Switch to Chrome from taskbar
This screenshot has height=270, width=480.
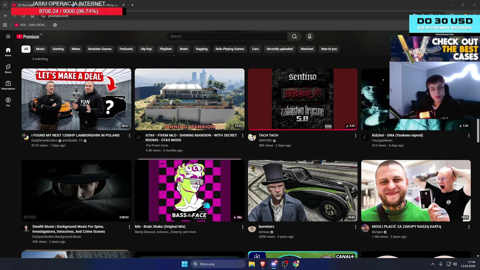coord(296,264)
